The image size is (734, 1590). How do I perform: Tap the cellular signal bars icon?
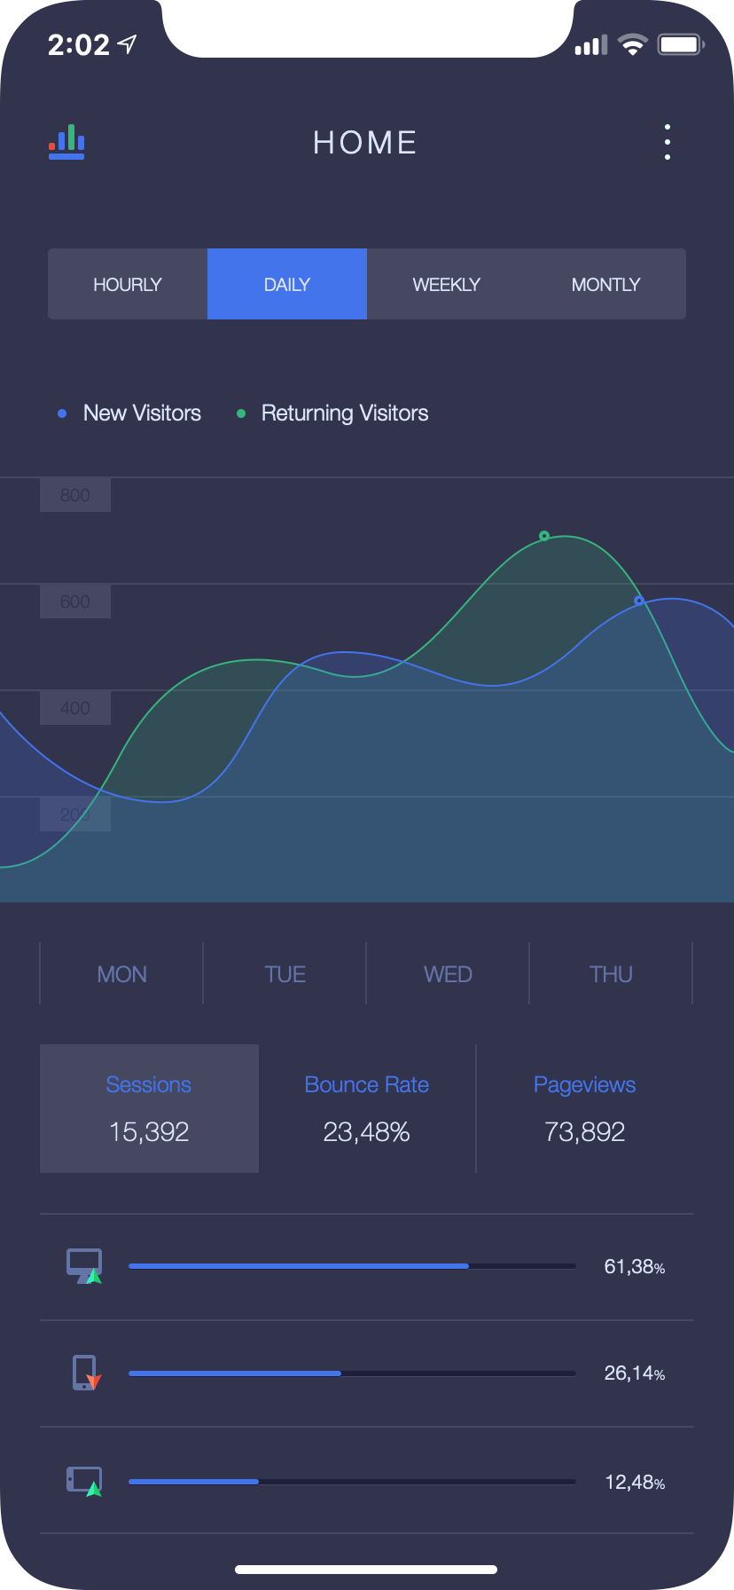[591, 44]
